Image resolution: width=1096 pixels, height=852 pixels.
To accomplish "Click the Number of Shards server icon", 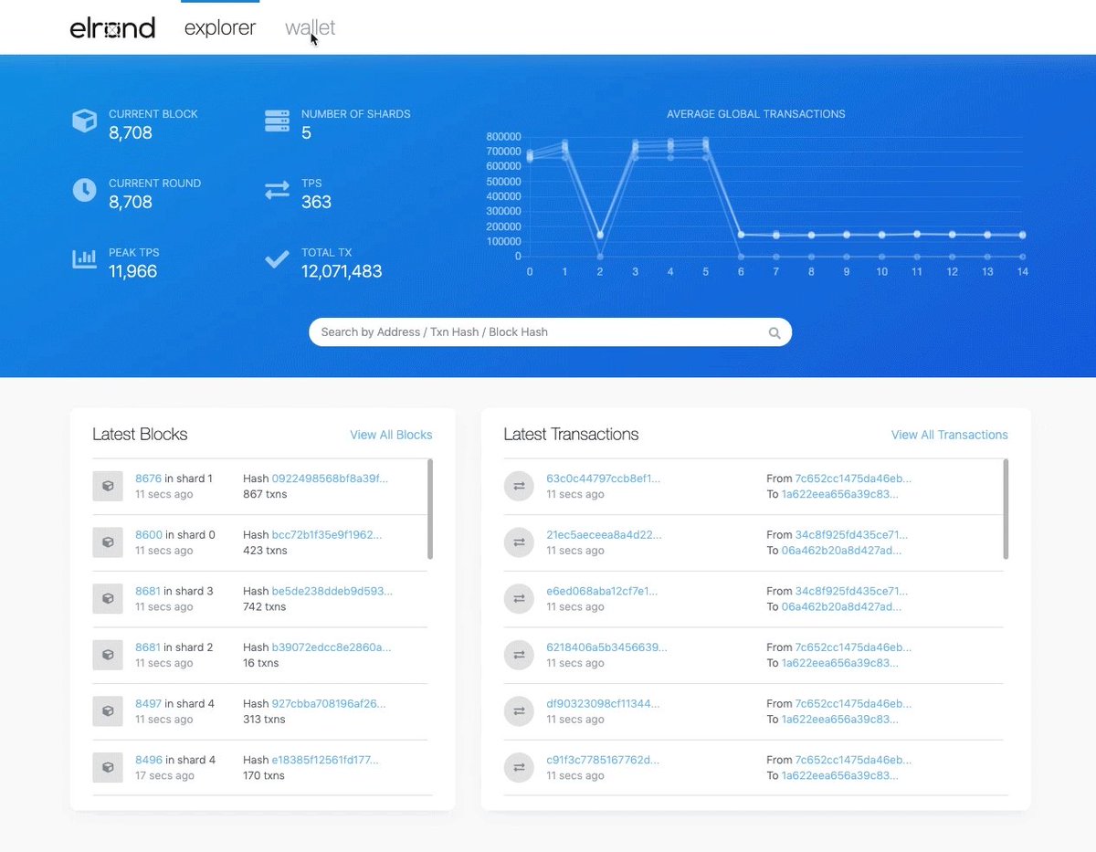I will tap(277, 121).
